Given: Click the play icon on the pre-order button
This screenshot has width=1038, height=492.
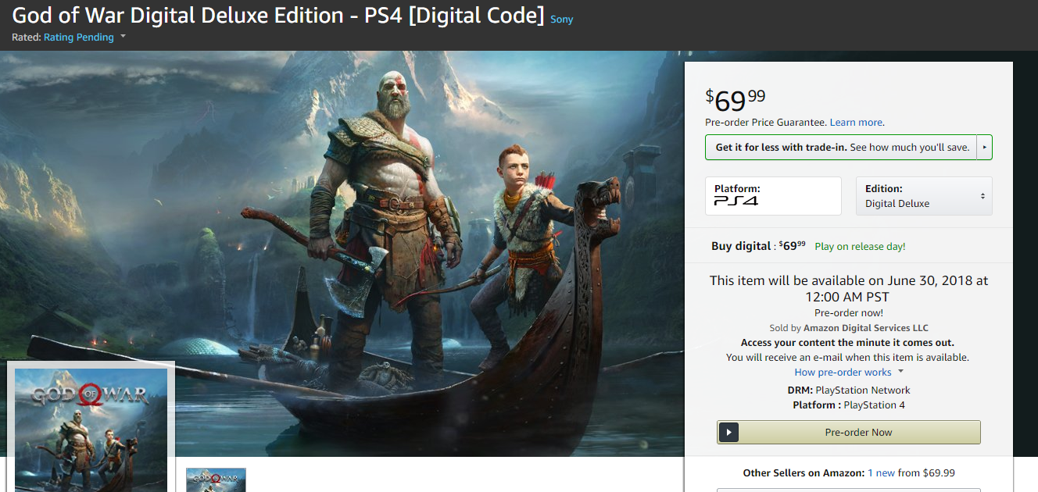Looking at the screenshot, I should tap(728, 432).
